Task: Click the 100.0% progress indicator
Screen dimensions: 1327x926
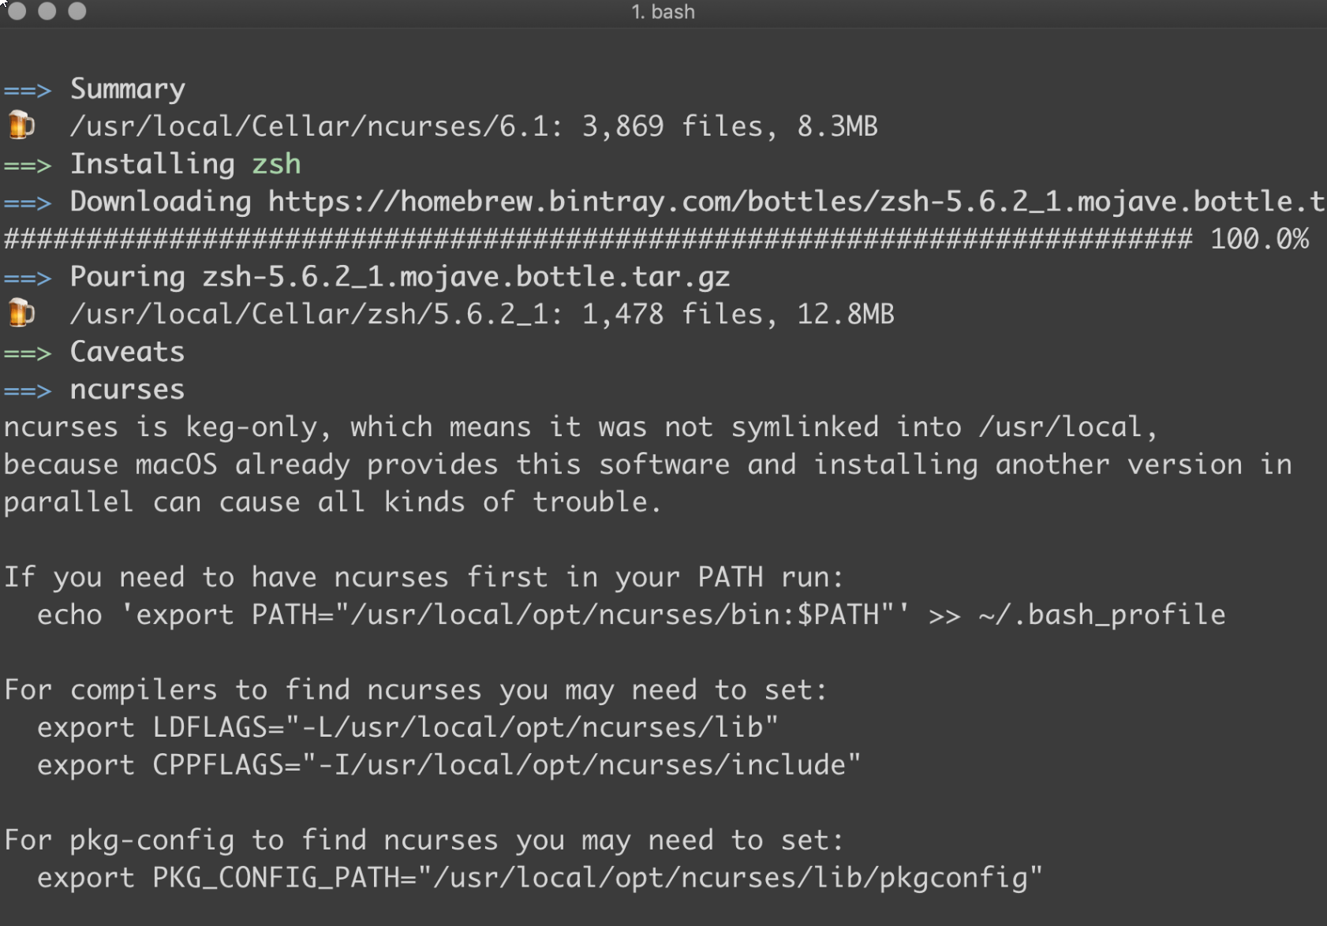Action: point(1260,239)
